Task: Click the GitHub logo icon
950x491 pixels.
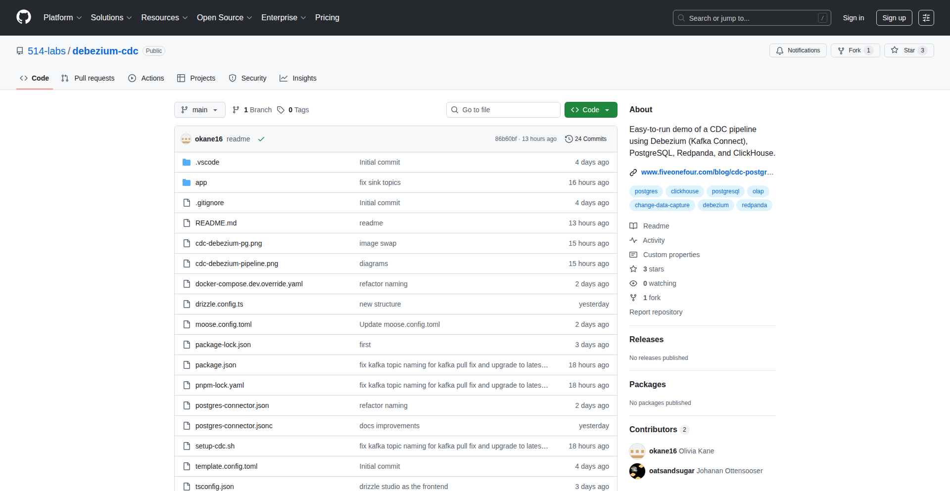Action: pyautogui.click(x=23, y=17)
